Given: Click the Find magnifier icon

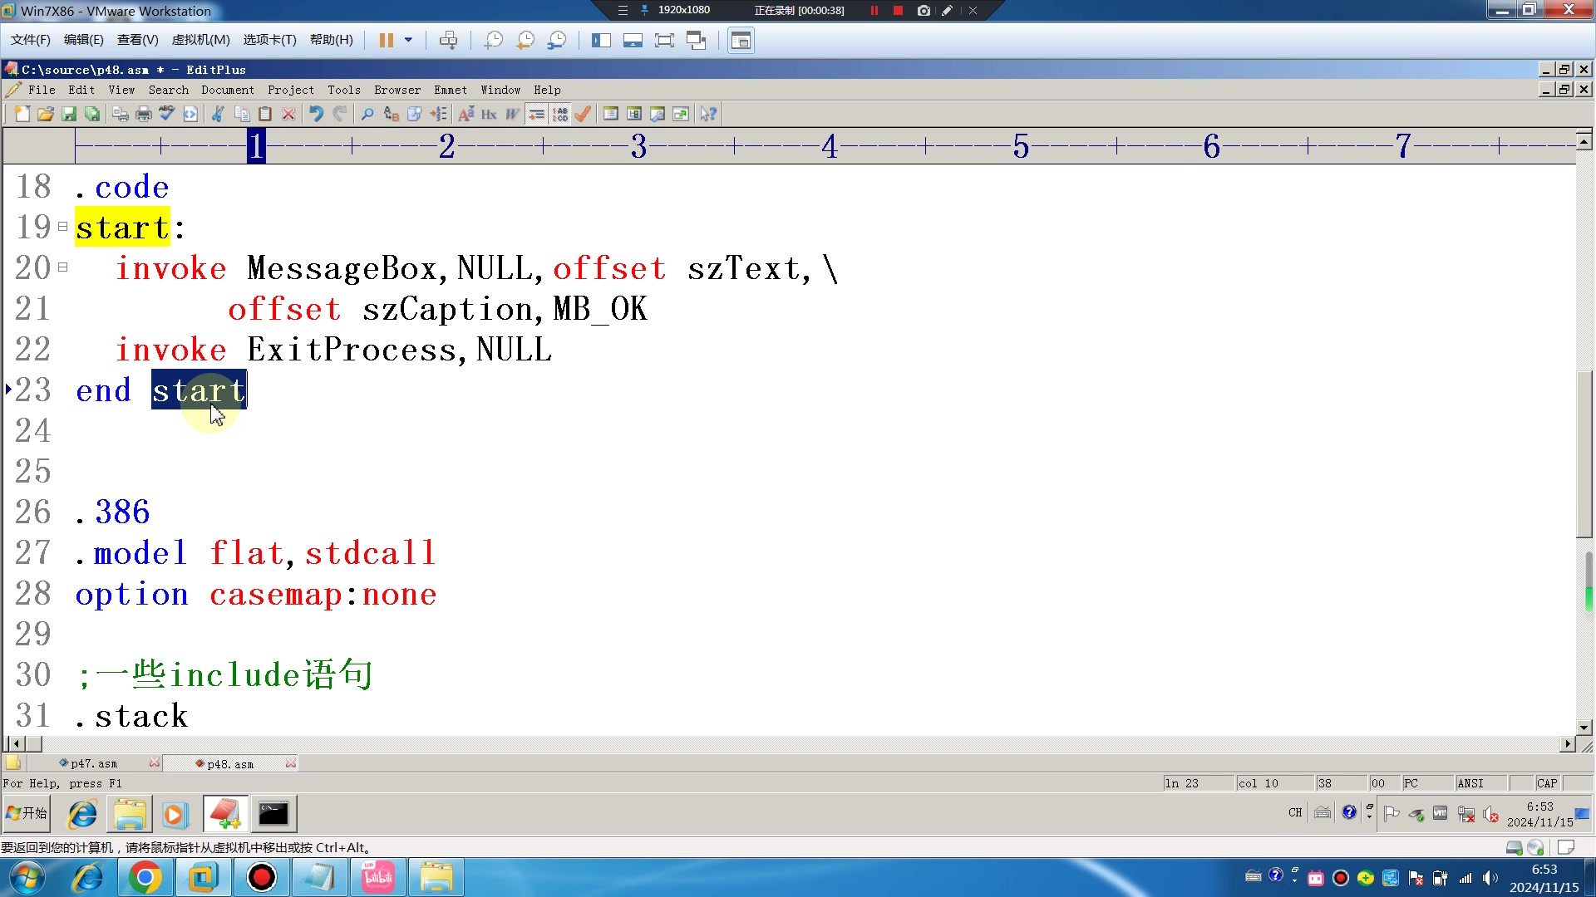Looking at the screenshot, I should [x=367, y=115].
